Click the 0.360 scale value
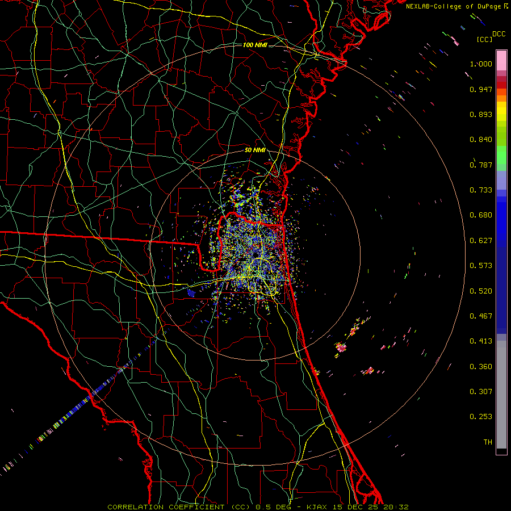Screen dimensions: 511x511 481,367
